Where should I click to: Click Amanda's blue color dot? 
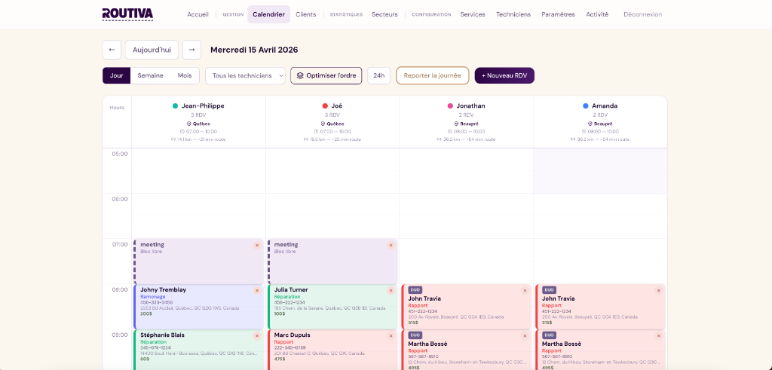click(x=586, y=106)
